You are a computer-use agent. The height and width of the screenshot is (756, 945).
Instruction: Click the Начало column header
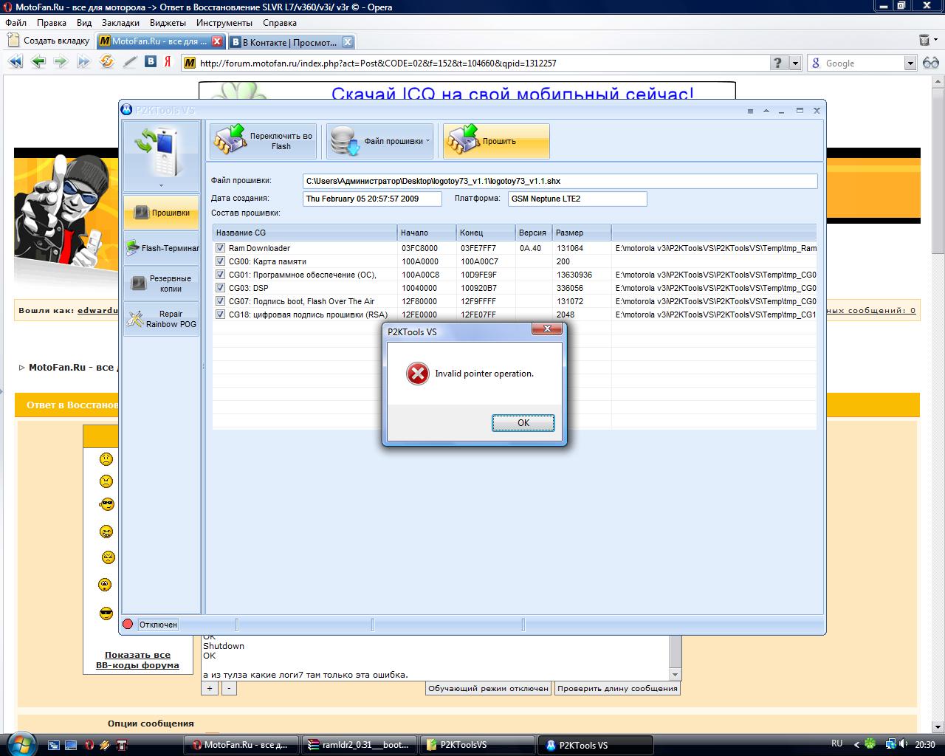[427, 233]
